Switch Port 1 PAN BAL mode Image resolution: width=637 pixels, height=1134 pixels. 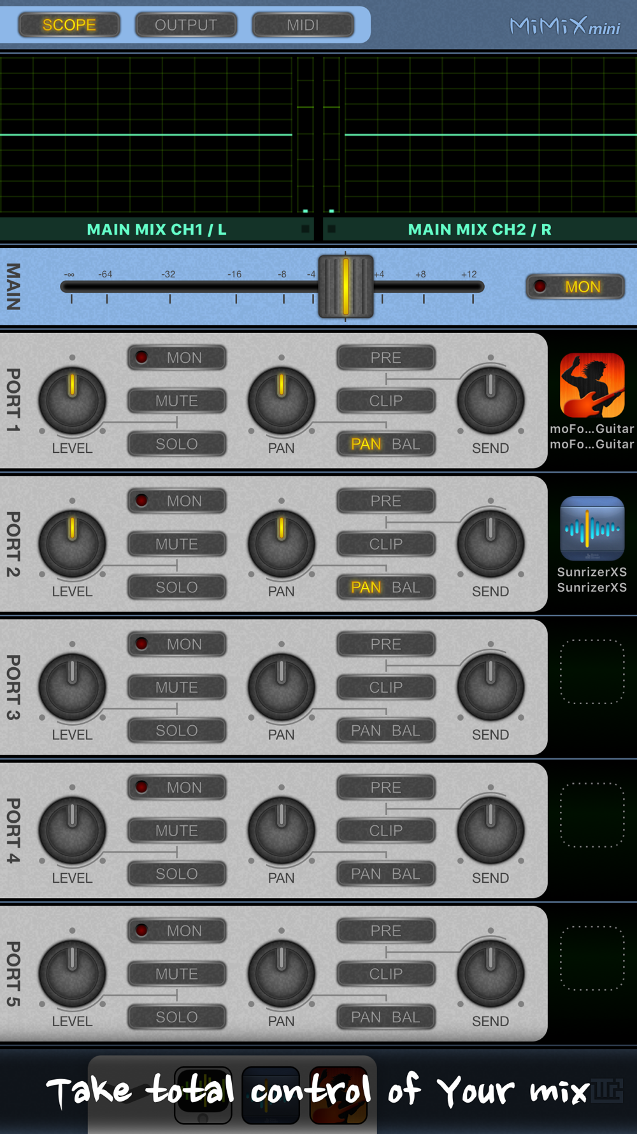(x=386, y=444)
